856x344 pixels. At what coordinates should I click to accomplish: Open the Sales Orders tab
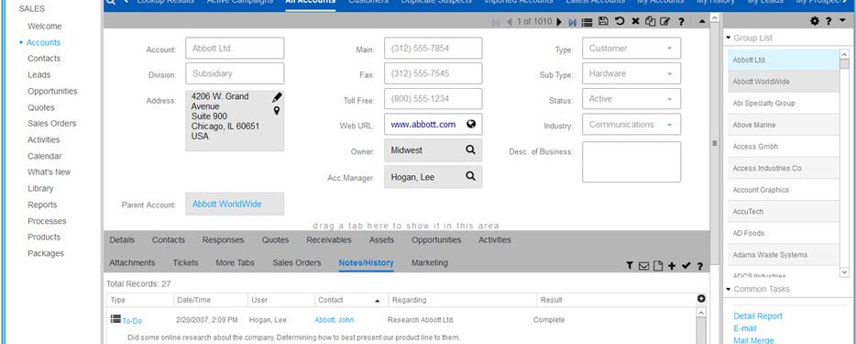coord(296,262)
